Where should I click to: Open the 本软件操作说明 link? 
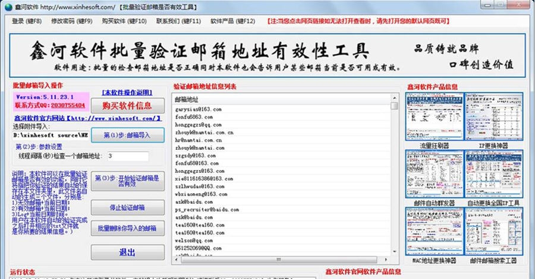[x=127, y=92]
